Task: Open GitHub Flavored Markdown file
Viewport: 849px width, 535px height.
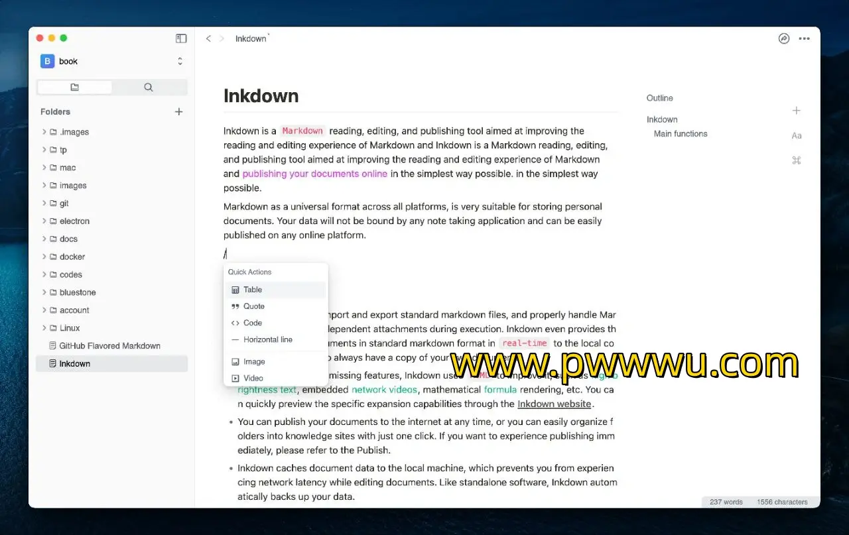Action: (x=109, y=346)
